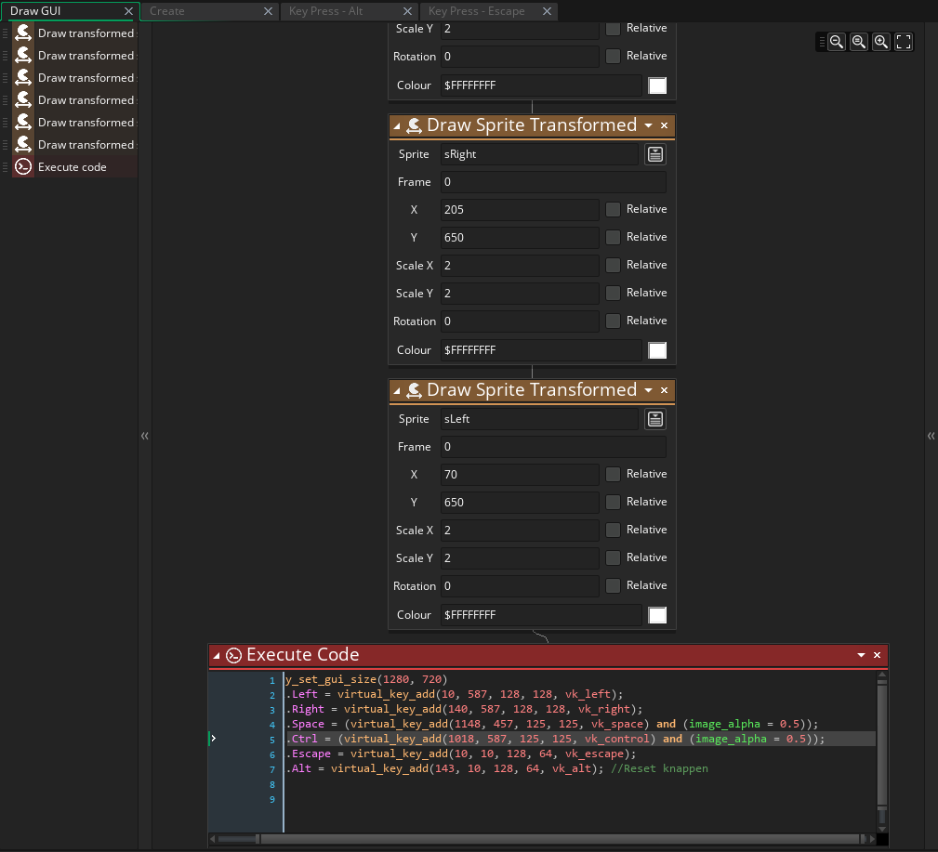This screenshot has width=938, height=852.
Task: Pick colour swatch on sLeft node
Action: click(657, 615)
